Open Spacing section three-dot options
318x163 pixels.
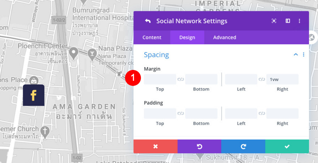(x=304, y=54)
